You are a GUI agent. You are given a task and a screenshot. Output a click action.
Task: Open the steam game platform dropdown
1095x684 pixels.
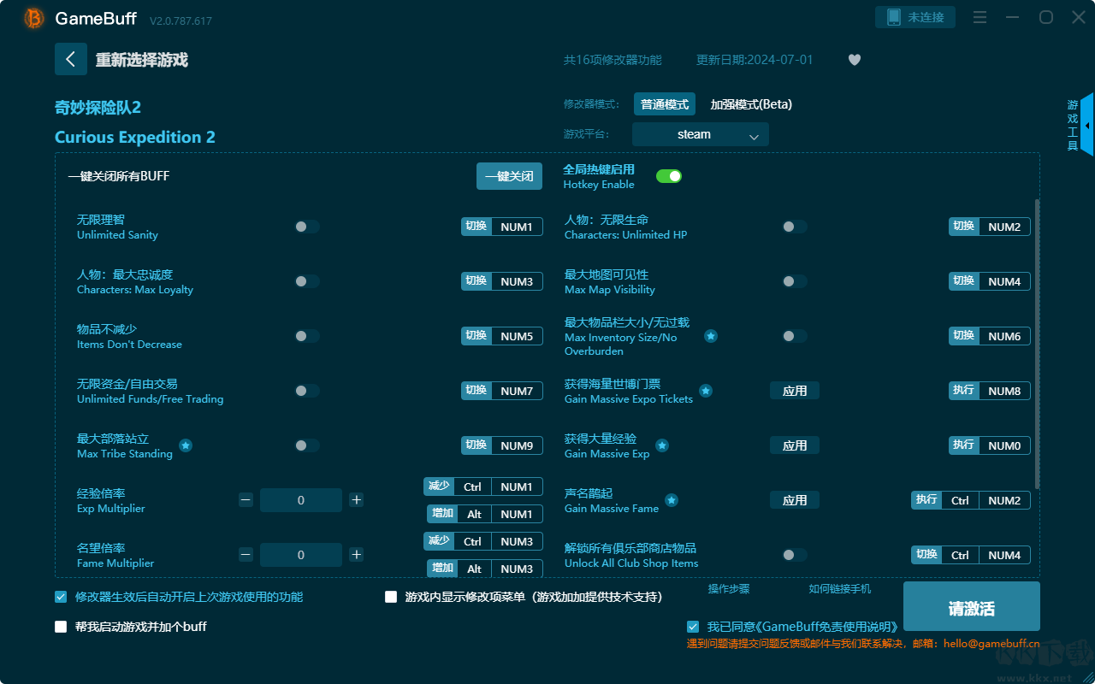[x=700, y=134]
